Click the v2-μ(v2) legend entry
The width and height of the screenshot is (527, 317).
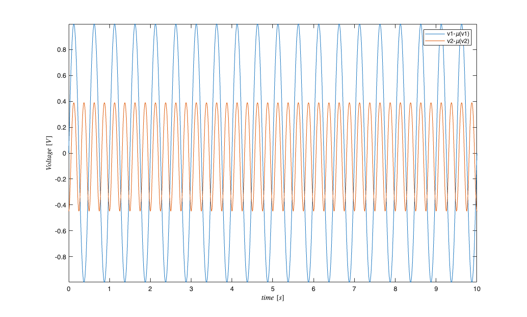pos(458,41)
